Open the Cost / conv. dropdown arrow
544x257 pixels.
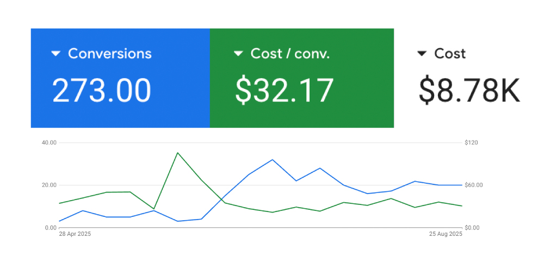238,54
